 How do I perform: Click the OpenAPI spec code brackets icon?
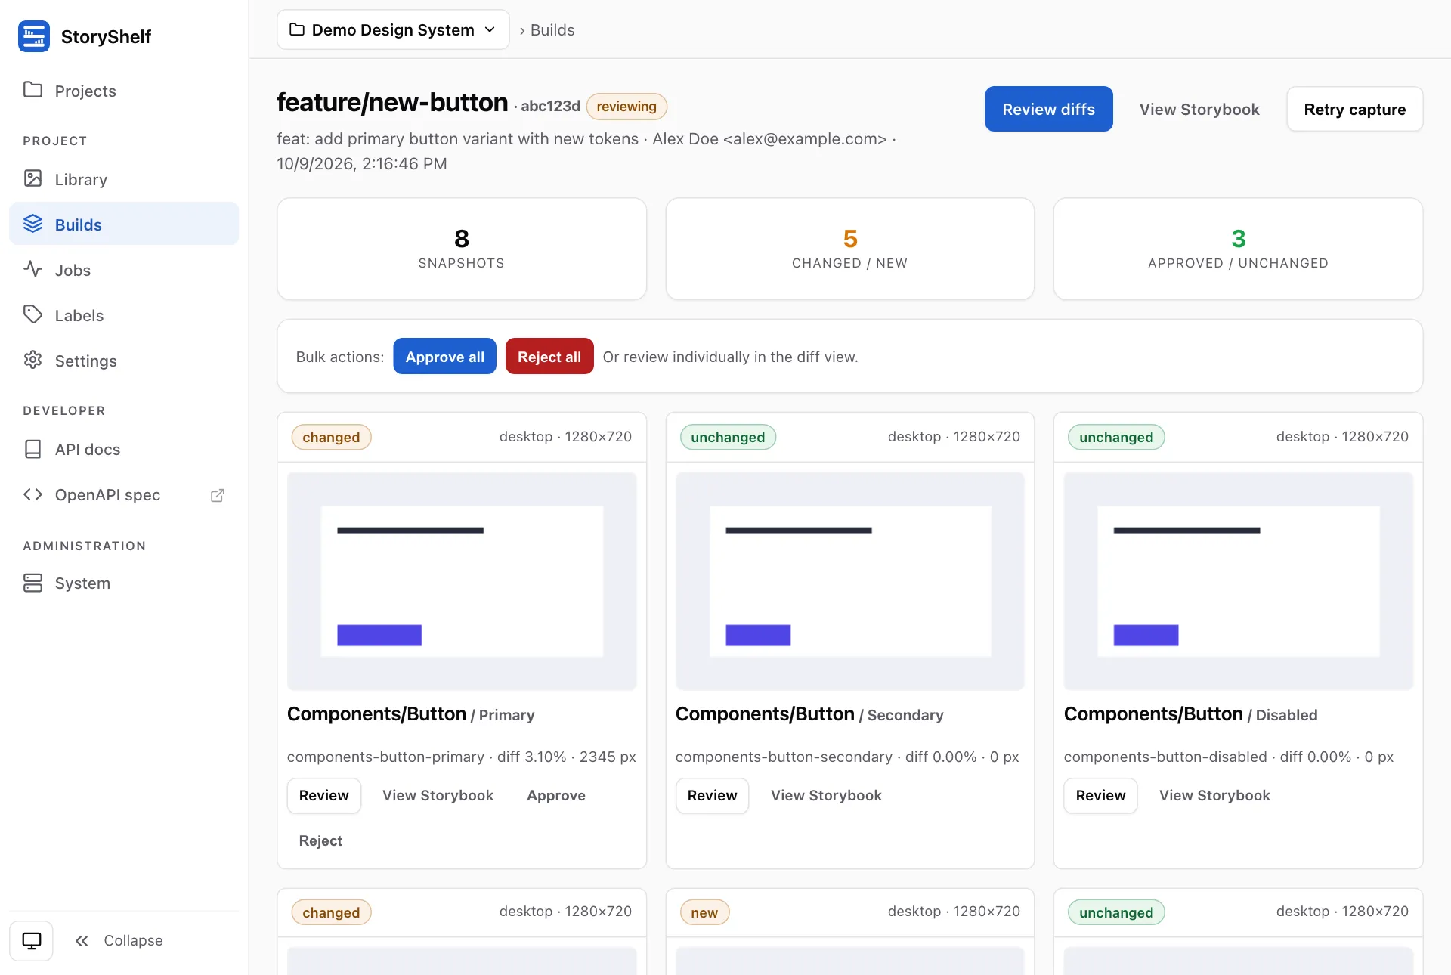[32, 494]
